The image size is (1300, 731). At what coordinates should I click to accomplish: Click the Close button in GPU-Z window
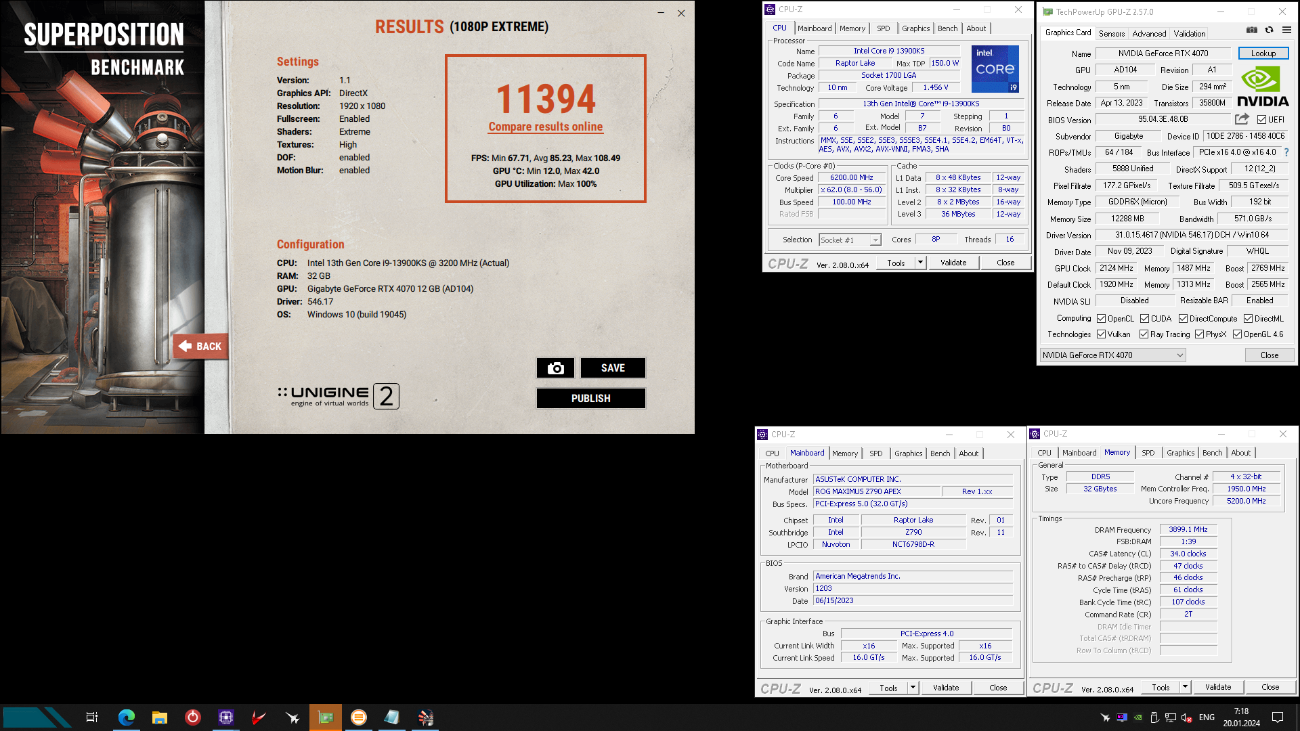(x=1269, y=355)
